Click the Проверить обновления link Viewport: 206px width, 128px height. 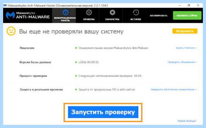[x=182, y=62]
